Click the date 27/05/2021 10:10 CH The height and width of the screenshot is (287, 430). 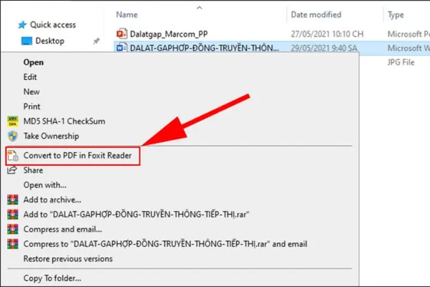(x=327, y=34)
